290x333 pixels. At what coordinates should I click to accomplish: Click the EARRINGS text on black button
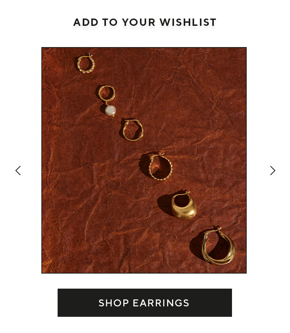point(161,303)
